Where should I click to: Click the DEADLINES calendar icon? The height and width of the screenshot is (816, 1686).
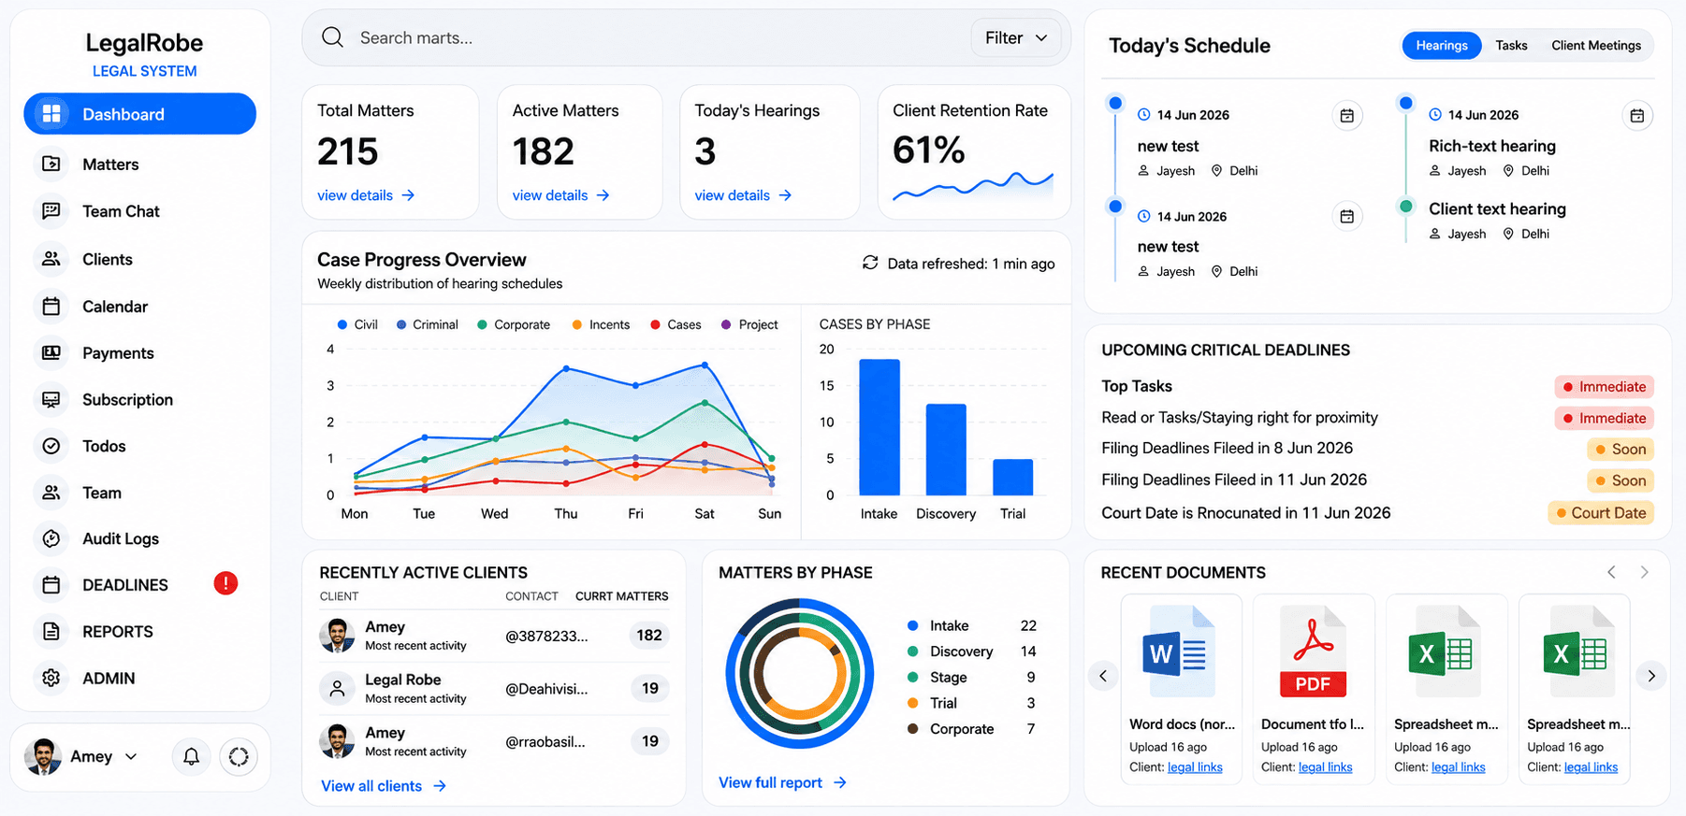click(51, 584)
